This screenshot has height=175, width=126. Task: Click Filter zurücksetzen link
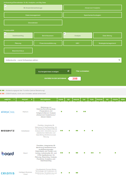point(83,71)
